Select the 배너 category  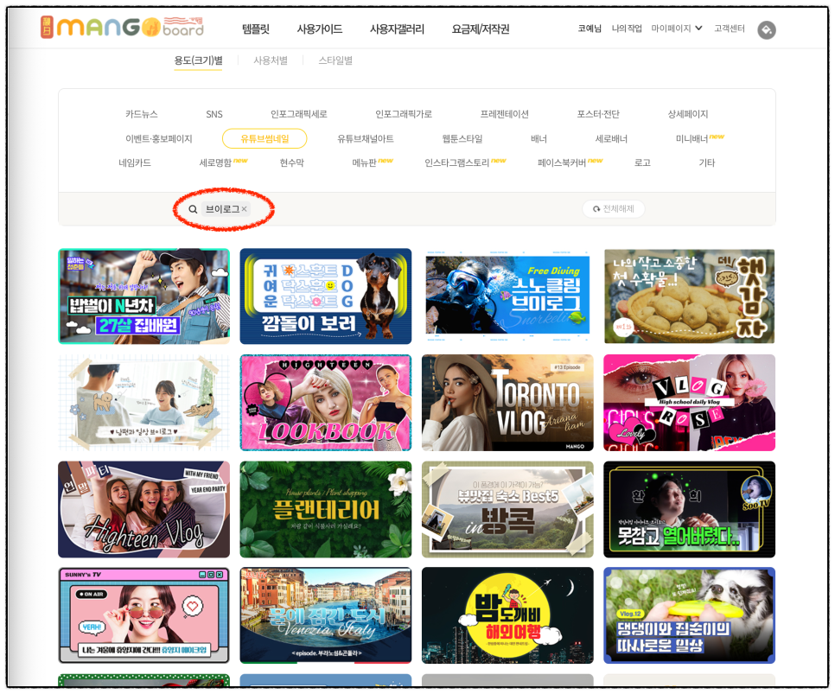coord(539,139)
